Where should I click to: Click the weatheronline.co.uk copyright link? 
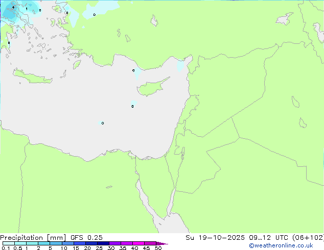tap(281, 245)
